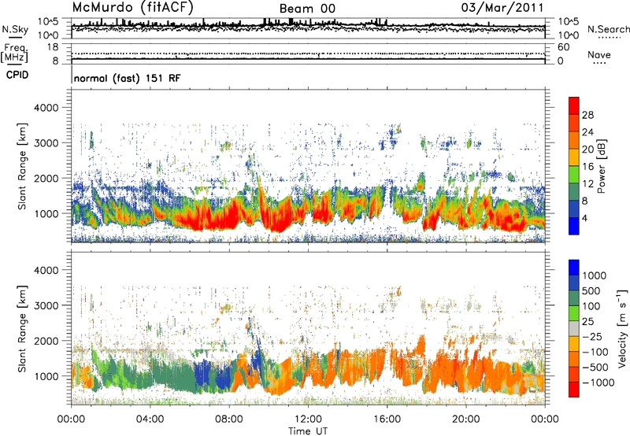The height and width of the screenshot is (436, 630).
Task: Select the 04:00 time tick label
Action: pyautogui.click(x=150, y=419)
